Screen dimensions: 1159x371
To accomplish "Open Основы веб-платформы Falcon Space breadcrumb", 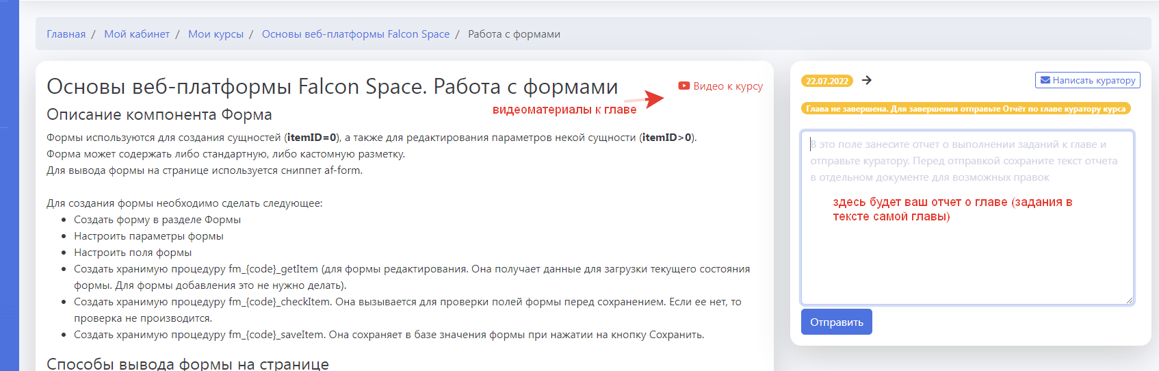I will [x=356, y=34].
